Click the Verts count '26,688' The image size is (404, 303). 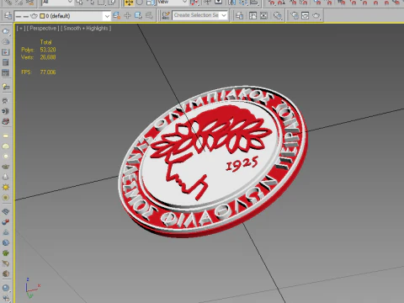tap(48, 57)
